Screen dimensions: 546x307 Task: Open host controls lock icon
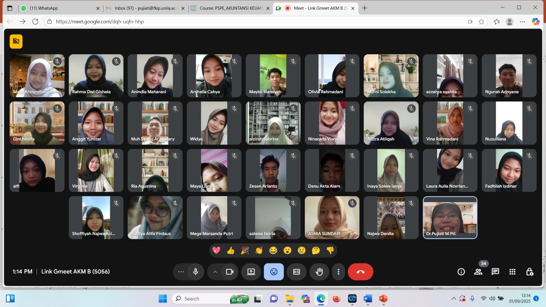coord(529,272)
